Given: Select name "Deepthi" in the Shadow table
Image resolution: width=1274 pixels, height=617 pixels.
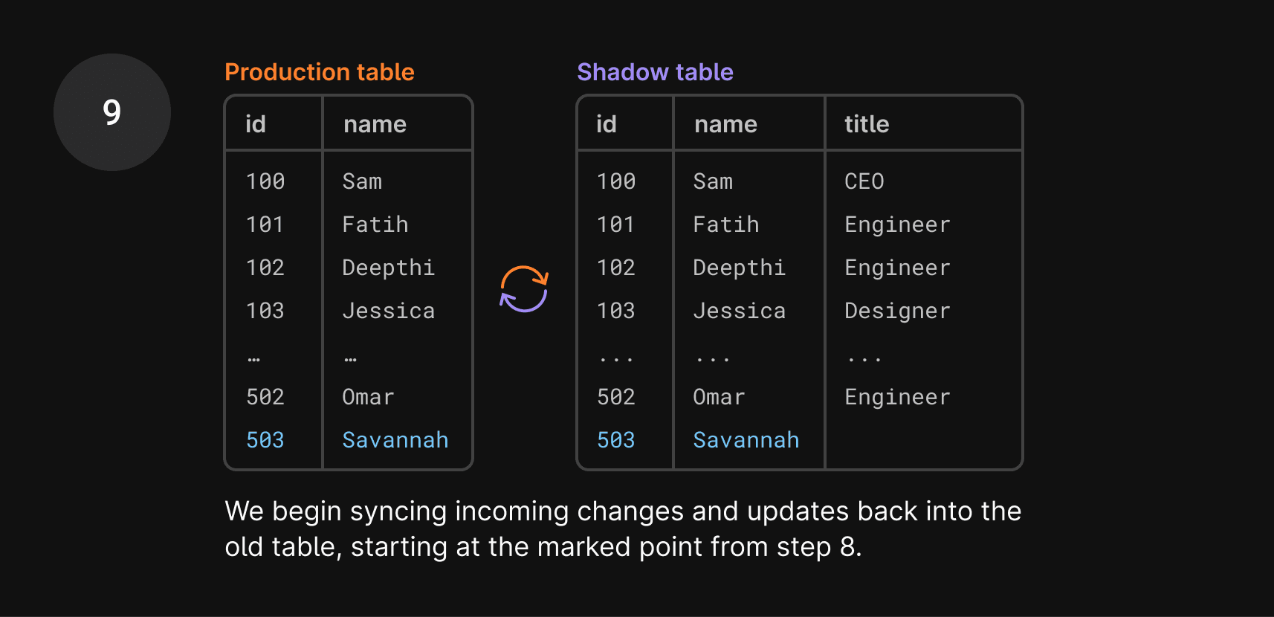Looking at the screenshot, I should (740, 268).
